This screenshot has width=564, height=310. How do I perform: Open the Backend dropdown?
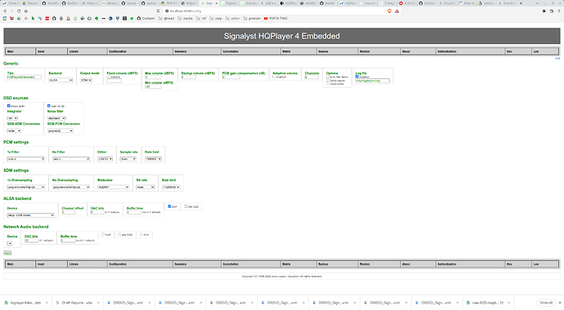click(x=60, y=81)
